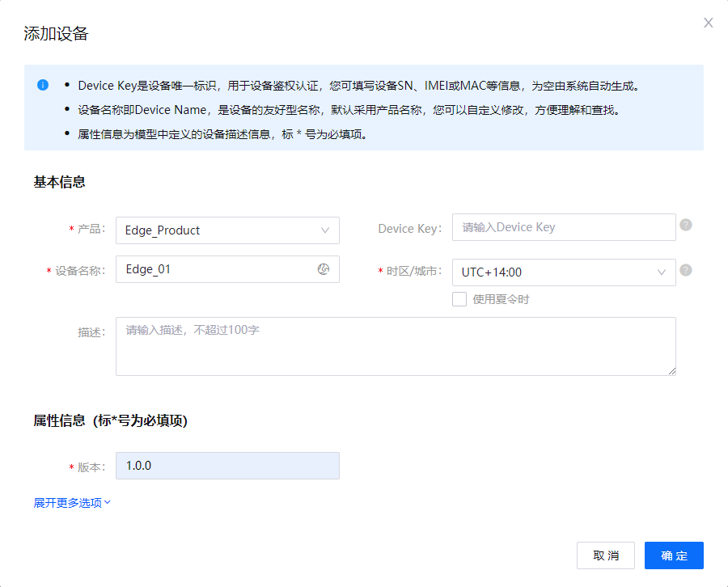Click into the 描述 text area
This screenshot has height=587, width=728.
[396, 346]
